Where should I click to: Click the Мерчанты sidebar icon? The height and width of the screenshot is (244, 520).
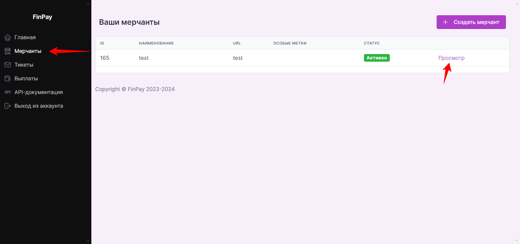point(7,51)
